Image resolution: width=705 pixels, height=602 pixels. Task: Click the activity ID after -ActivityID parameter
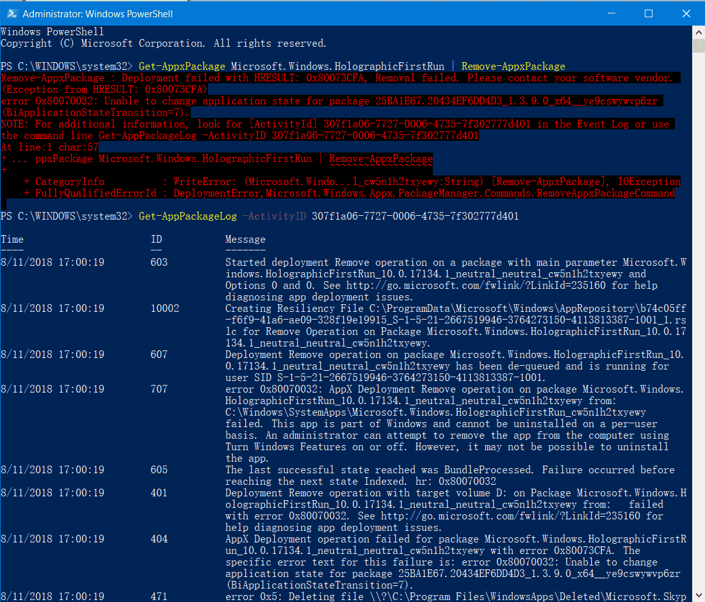[x=416, y=216]
